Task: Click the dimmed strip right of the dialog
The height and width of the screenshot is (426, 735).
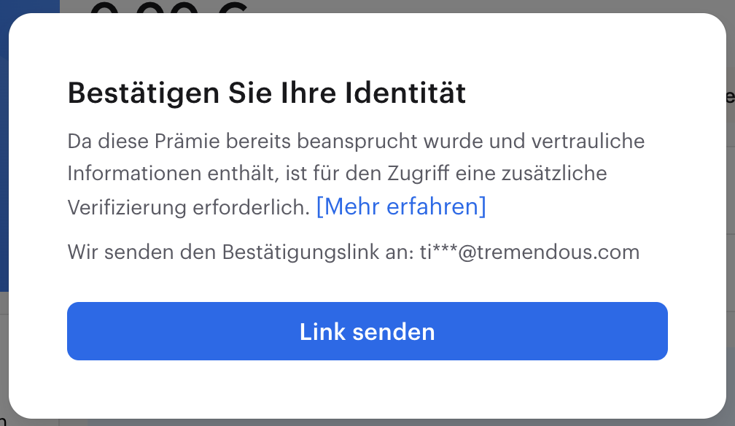Action: tap(731, 219)
